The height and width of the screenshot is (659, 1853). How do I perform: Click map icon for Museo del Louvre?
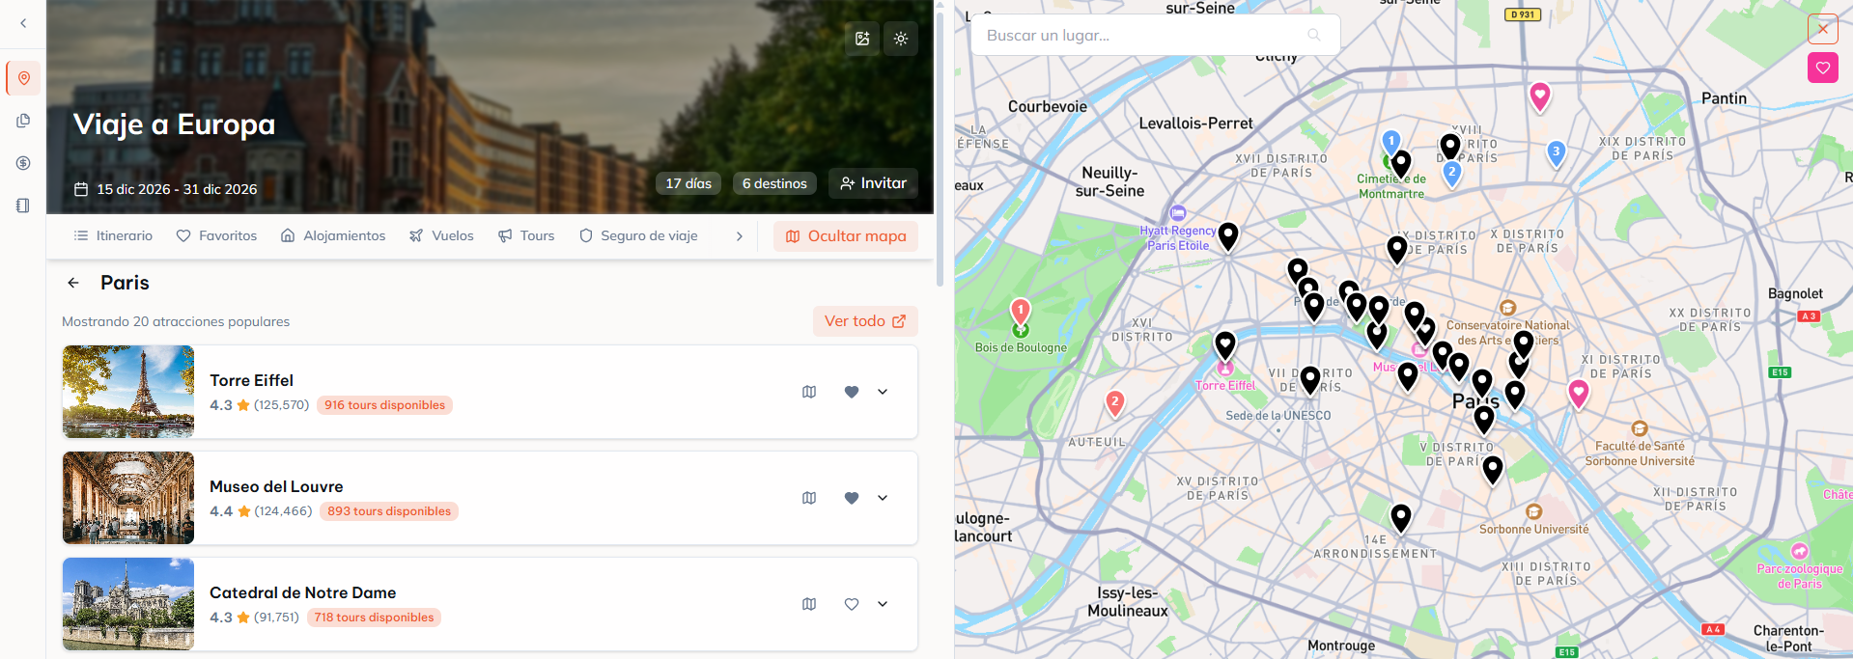[809, 498]
